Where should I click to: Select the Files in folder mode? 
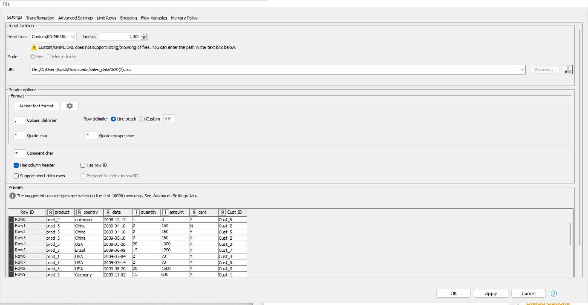pyautogui.click(x=48, y=57)
